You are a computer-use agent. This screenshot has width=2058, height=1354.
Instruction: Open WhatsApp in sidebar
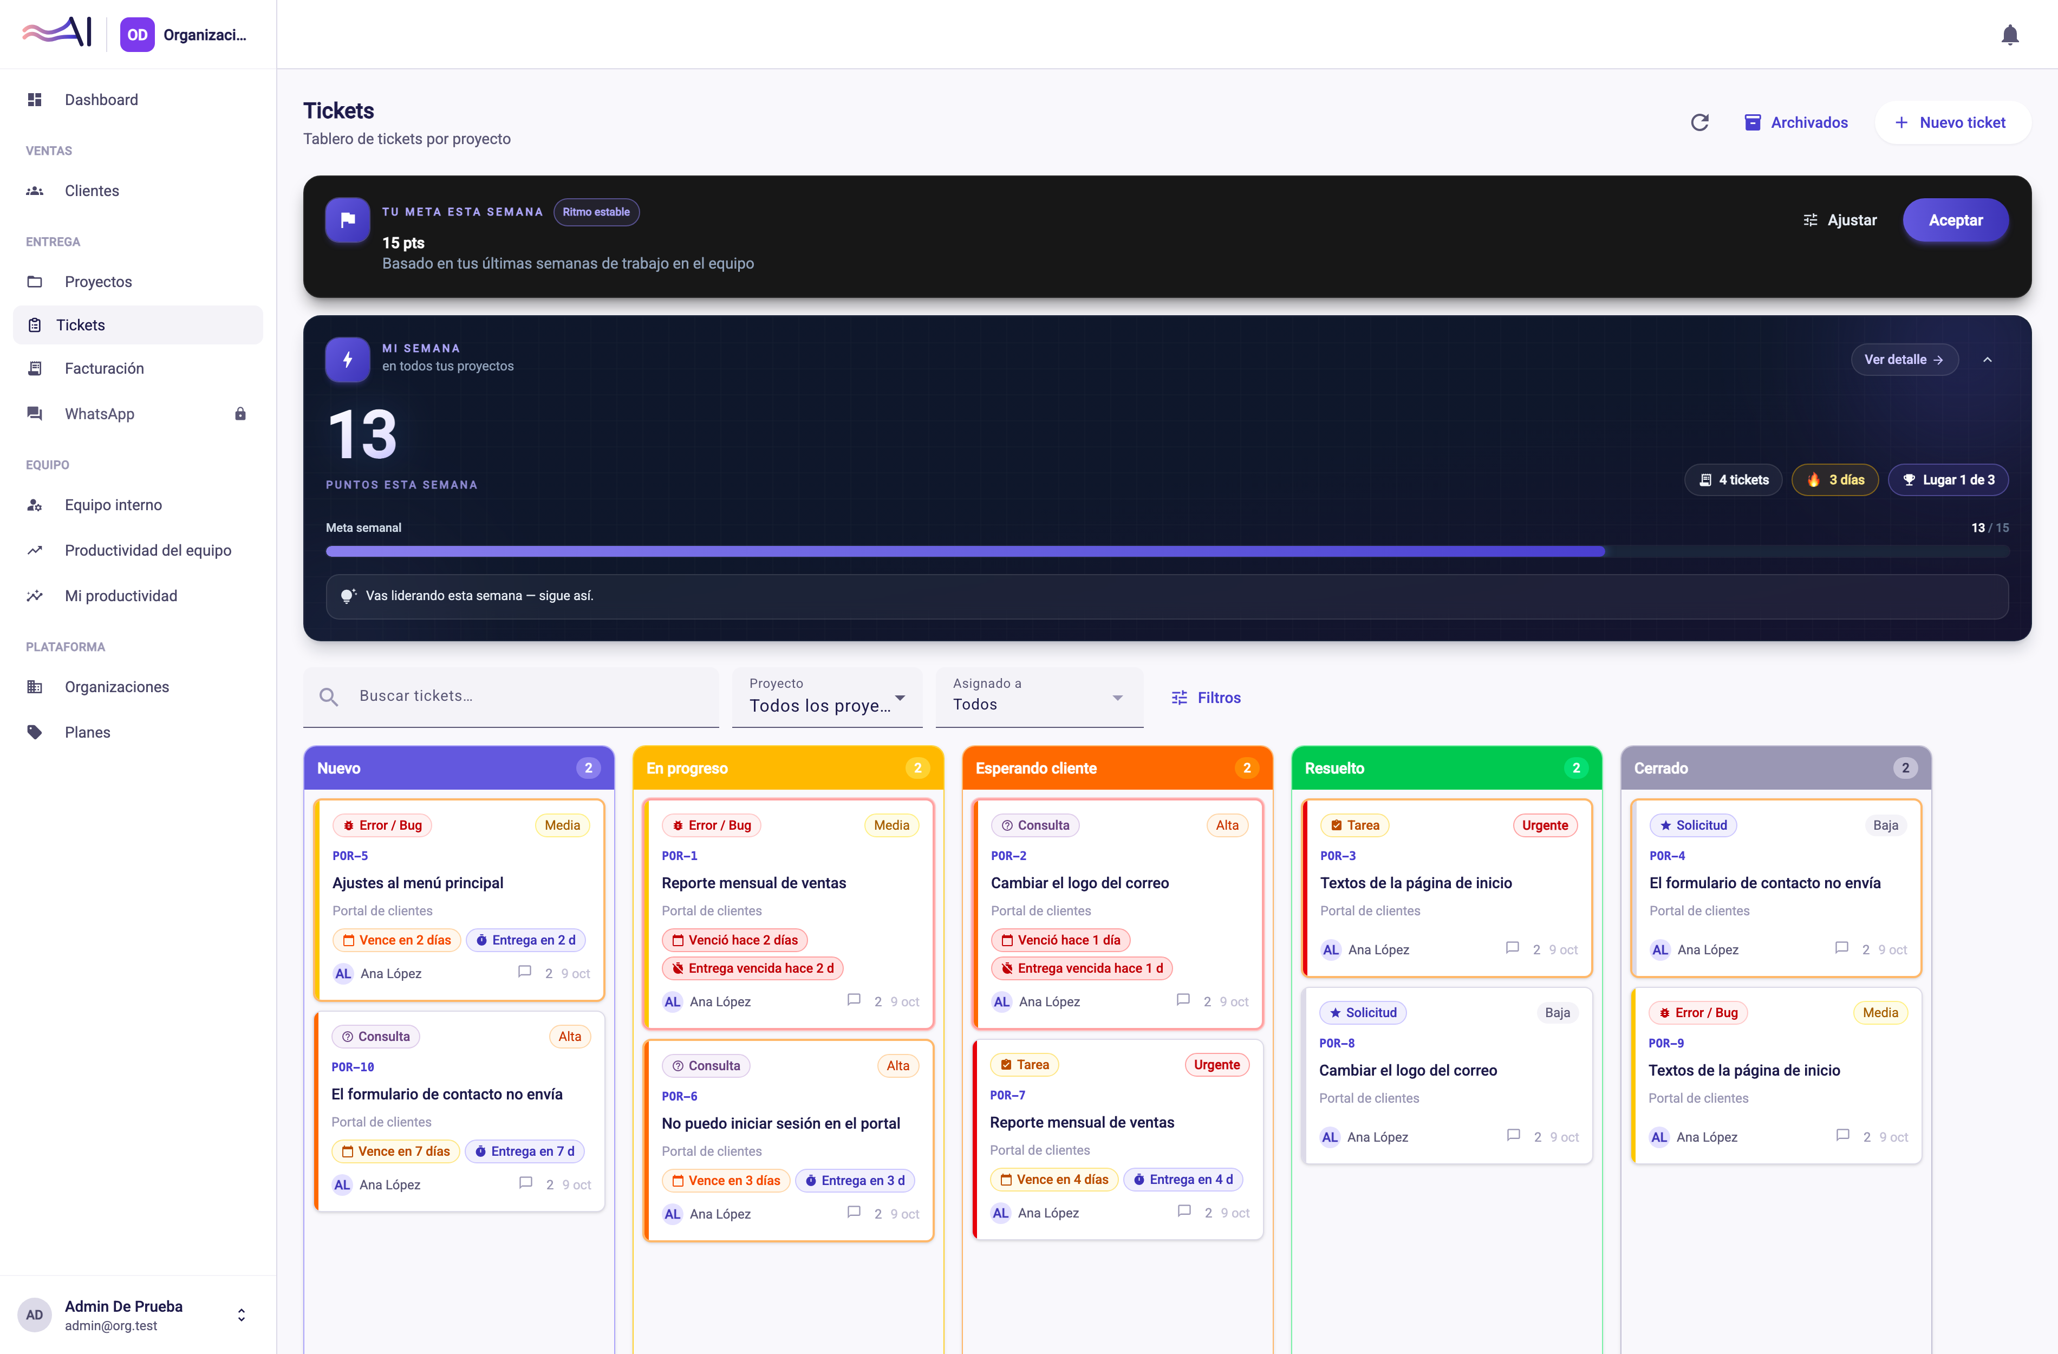tap(138, 413)
